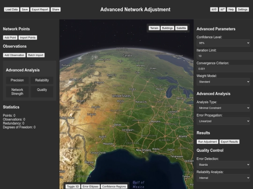The image size is (253, 189).
Task: Click the 'Degrees of Freedom: 0' statistic
Action: pyautogui.click(x=19, y=127)
